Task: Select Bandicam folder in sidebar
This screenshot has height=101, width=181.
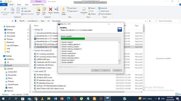Action: (x=10, y=42)
